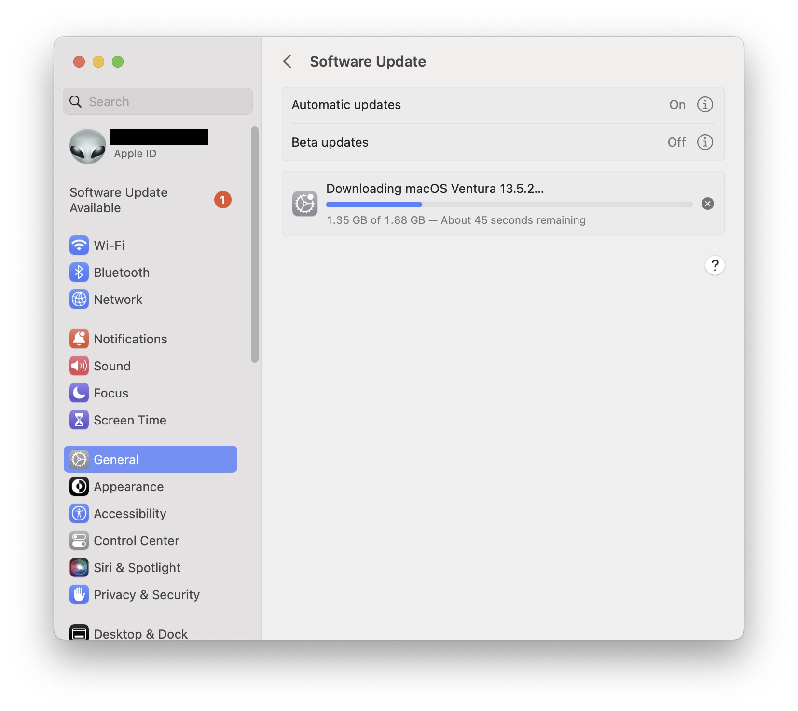Minimize the System Settings window
This screenshot has width=798, height=711.
pyautogui.click(x=98, y=62)
